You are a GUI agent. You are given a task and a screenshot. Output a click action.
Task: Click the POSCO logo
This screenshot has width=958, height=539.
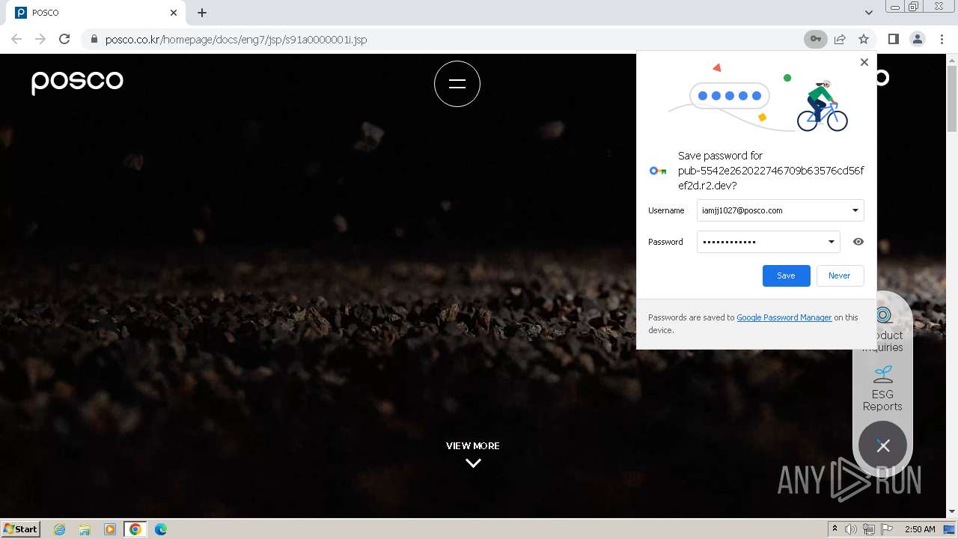[77, 82]
